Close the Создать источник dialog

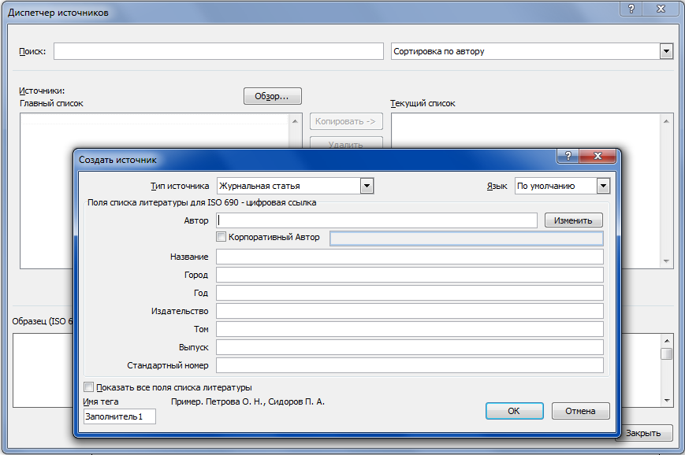click(598, 156)
